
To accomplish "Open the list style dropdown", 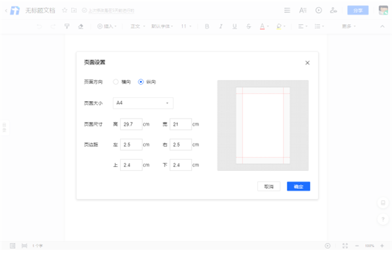I will 319,26.
